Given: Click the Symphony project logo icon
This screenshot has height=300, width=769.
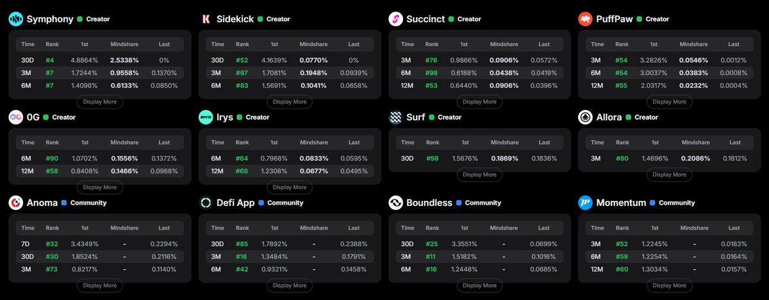Looking at the screenshot, I should [x=16, y=19].
